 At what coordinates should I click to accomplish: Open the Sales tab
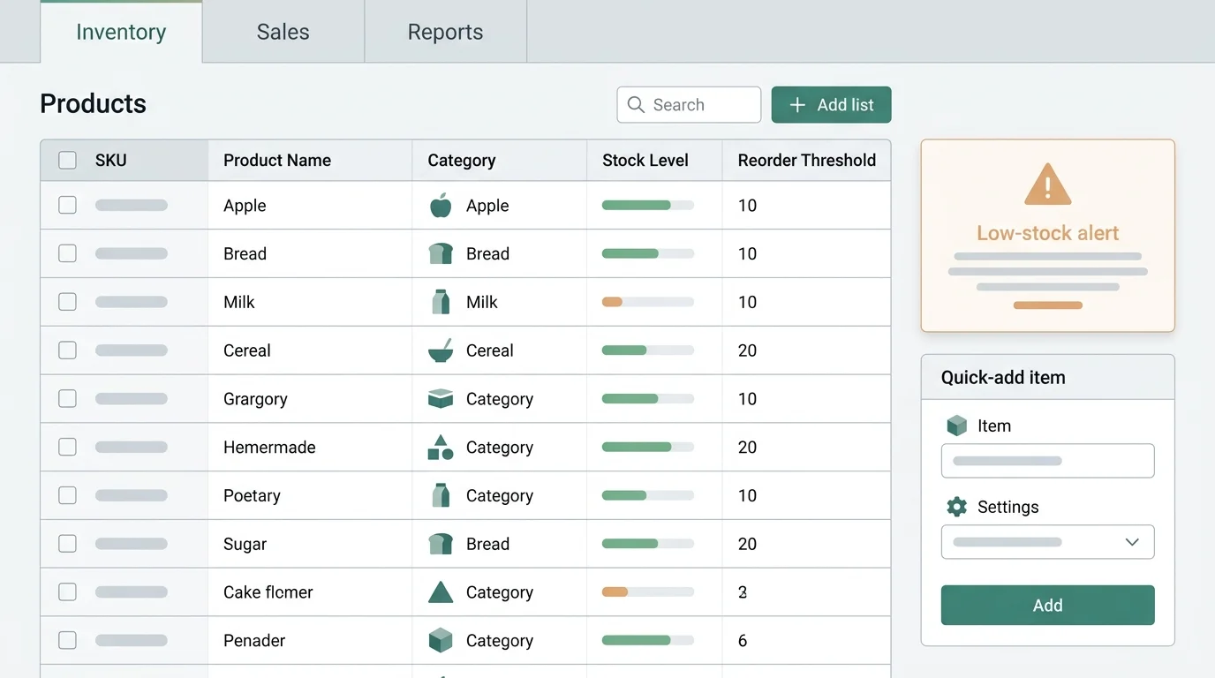click(x=283, y=32)
